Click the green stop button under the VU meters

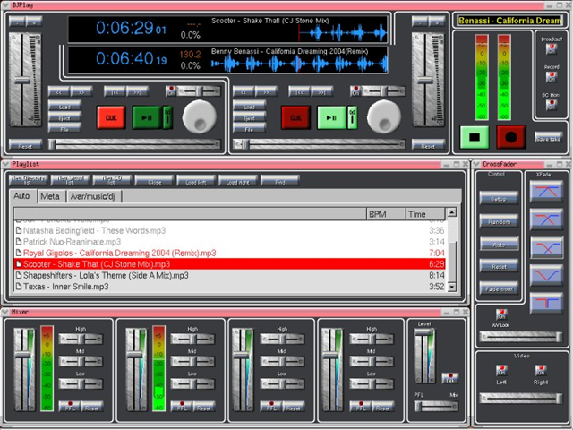473,137
